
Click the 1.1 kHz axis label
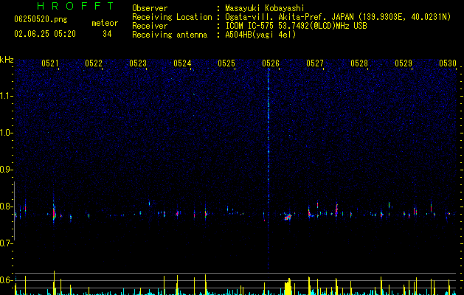(x=7, y=96)
